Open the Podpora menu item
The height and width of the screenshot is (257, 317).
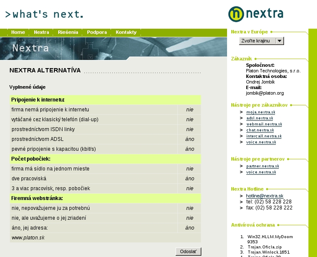pos(97,33)
